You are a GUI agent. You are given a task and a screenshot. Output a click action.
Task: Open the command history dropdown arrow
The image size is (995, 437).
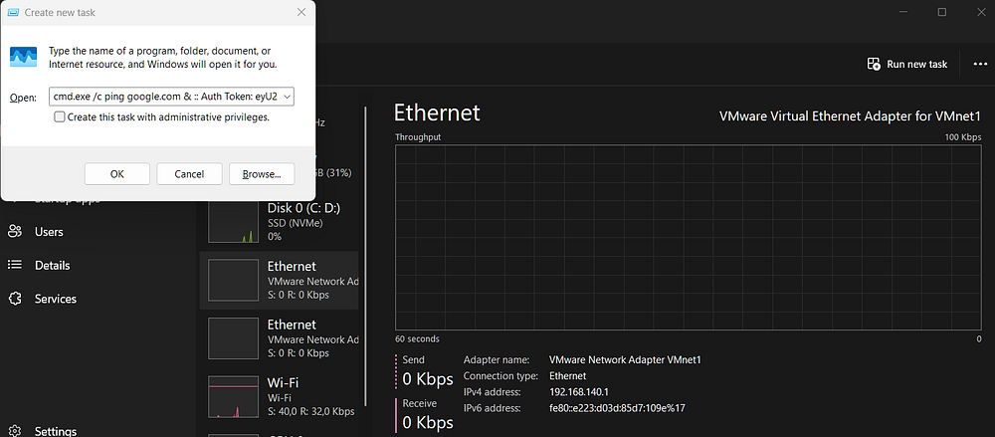[x=287, y=97]
